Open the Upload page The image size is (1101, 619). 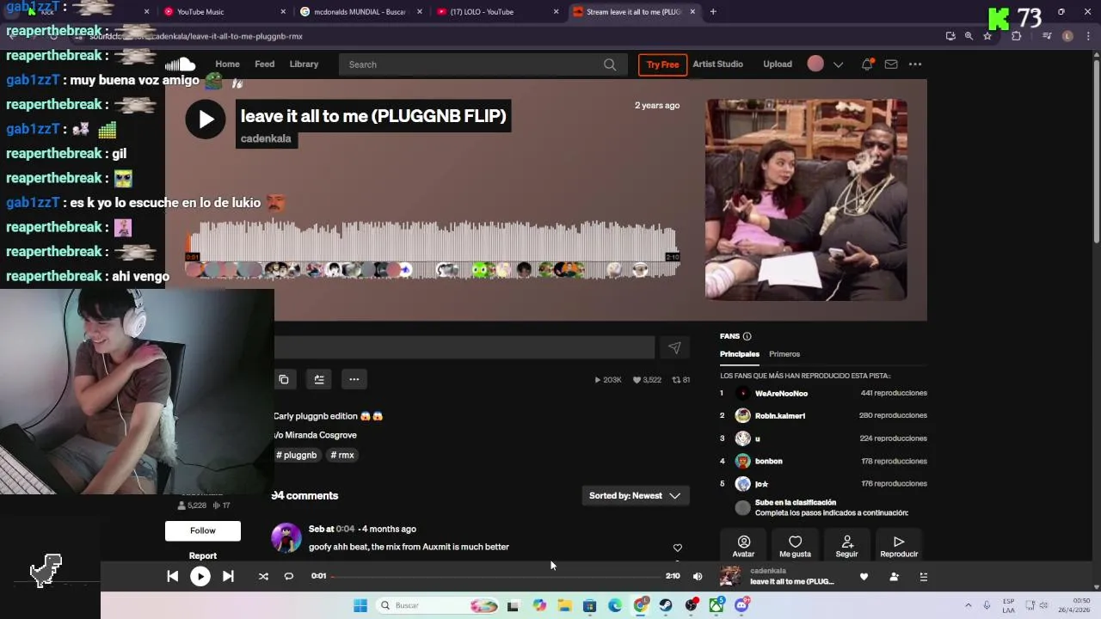(778, 64)
